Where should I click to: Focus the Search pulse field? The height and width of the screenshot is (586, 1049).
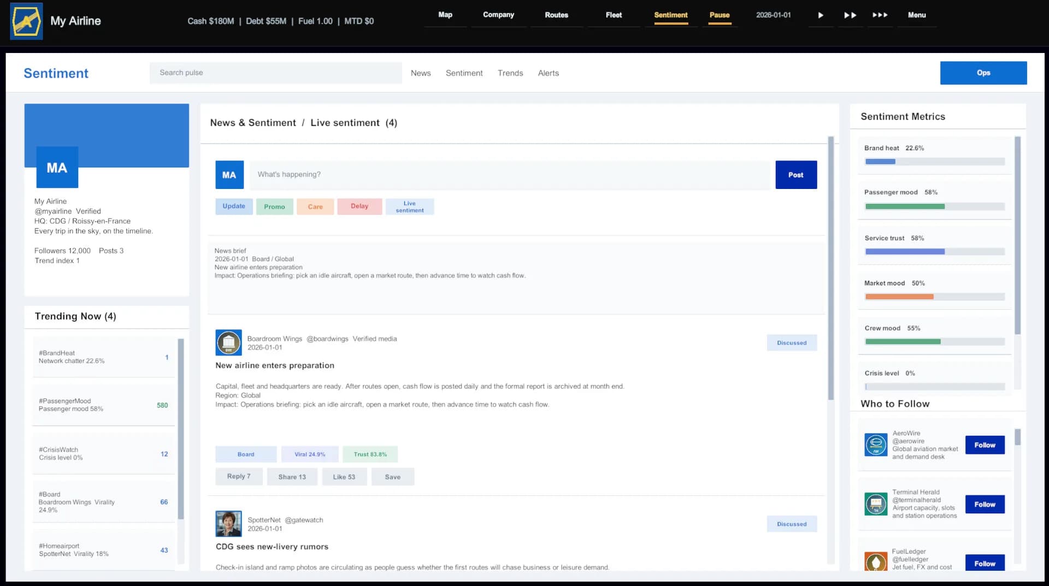275,73
